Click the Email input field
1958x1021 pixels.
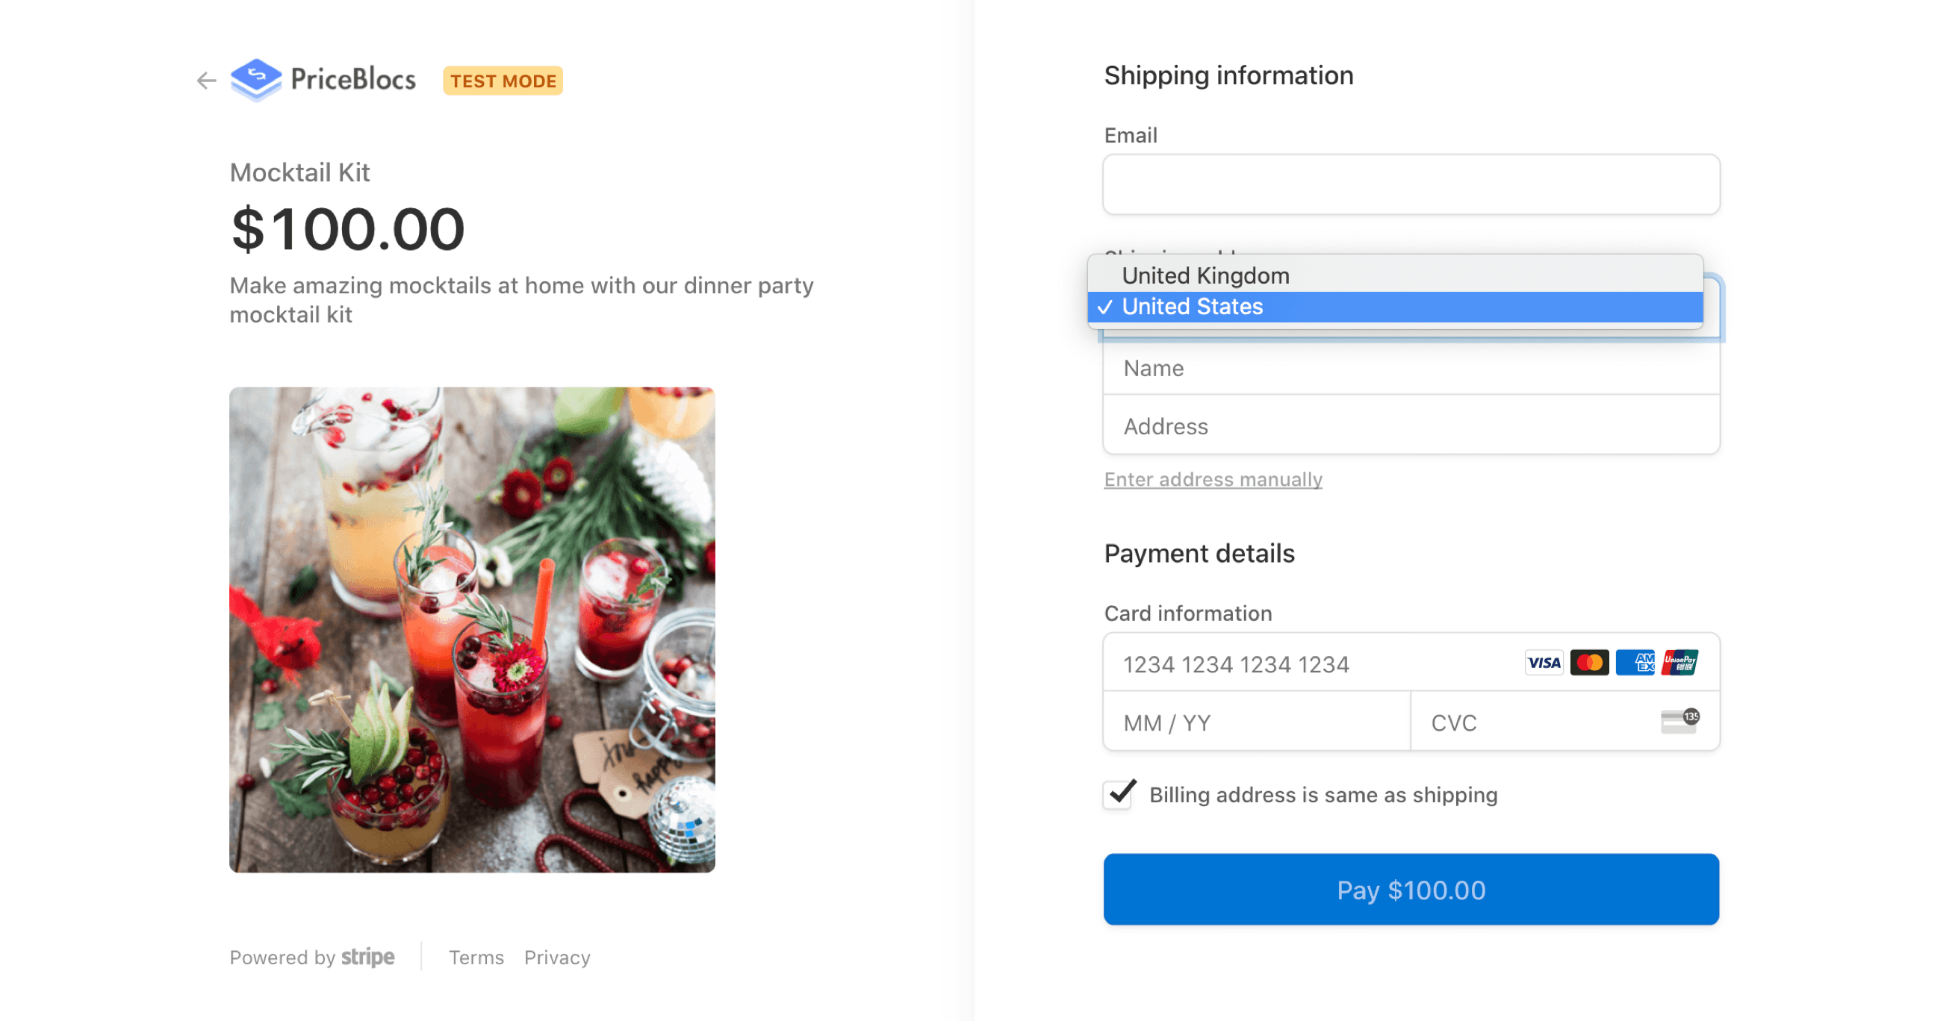click(1411, 184)
